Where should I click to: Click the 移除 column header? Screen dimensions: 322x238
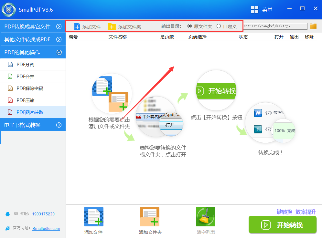(309, 37)
